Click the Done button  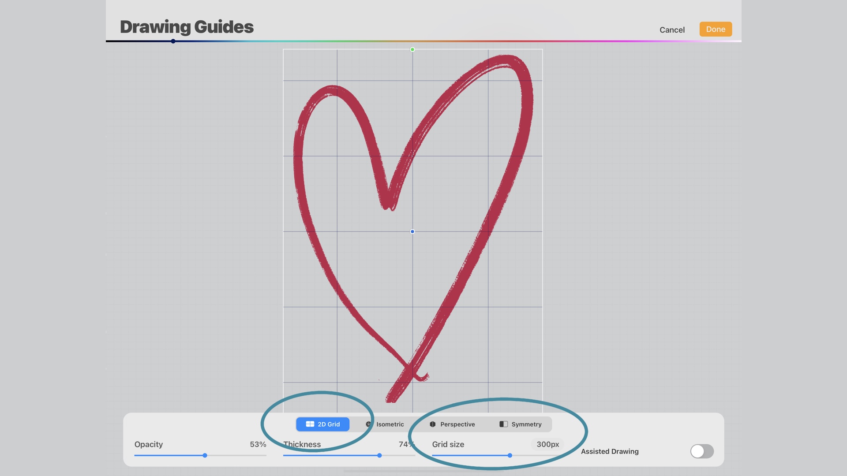click(716, 29)
